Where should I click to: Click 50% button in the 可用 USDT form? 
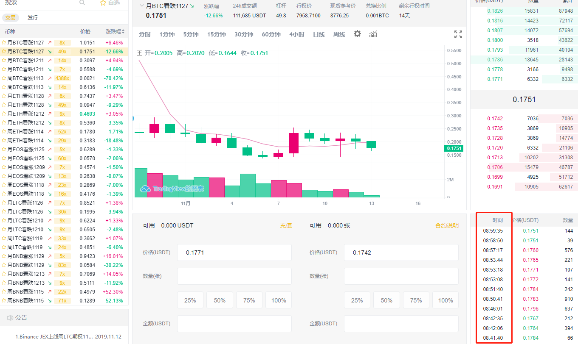coord(220,300)
